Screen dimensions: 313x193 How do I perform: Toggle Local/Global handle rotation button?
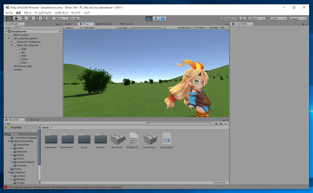[73, 18]
